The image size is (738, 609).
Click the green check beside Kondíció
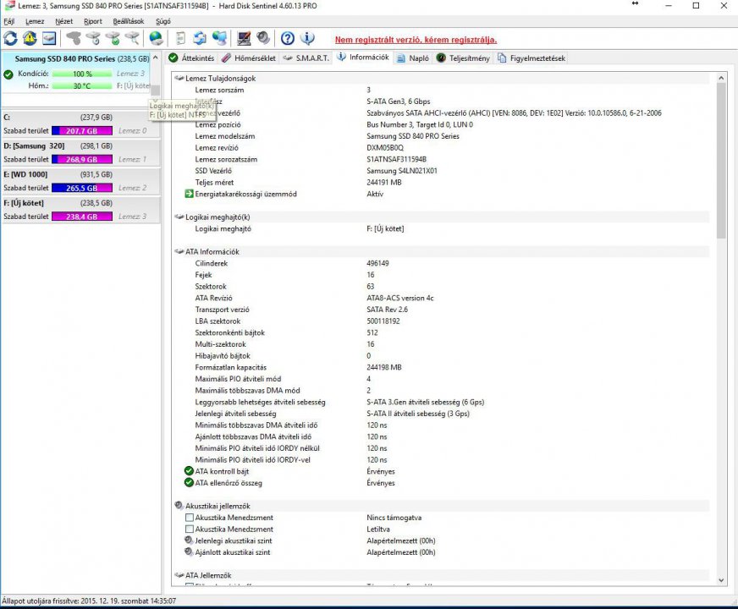coord(8,74)
